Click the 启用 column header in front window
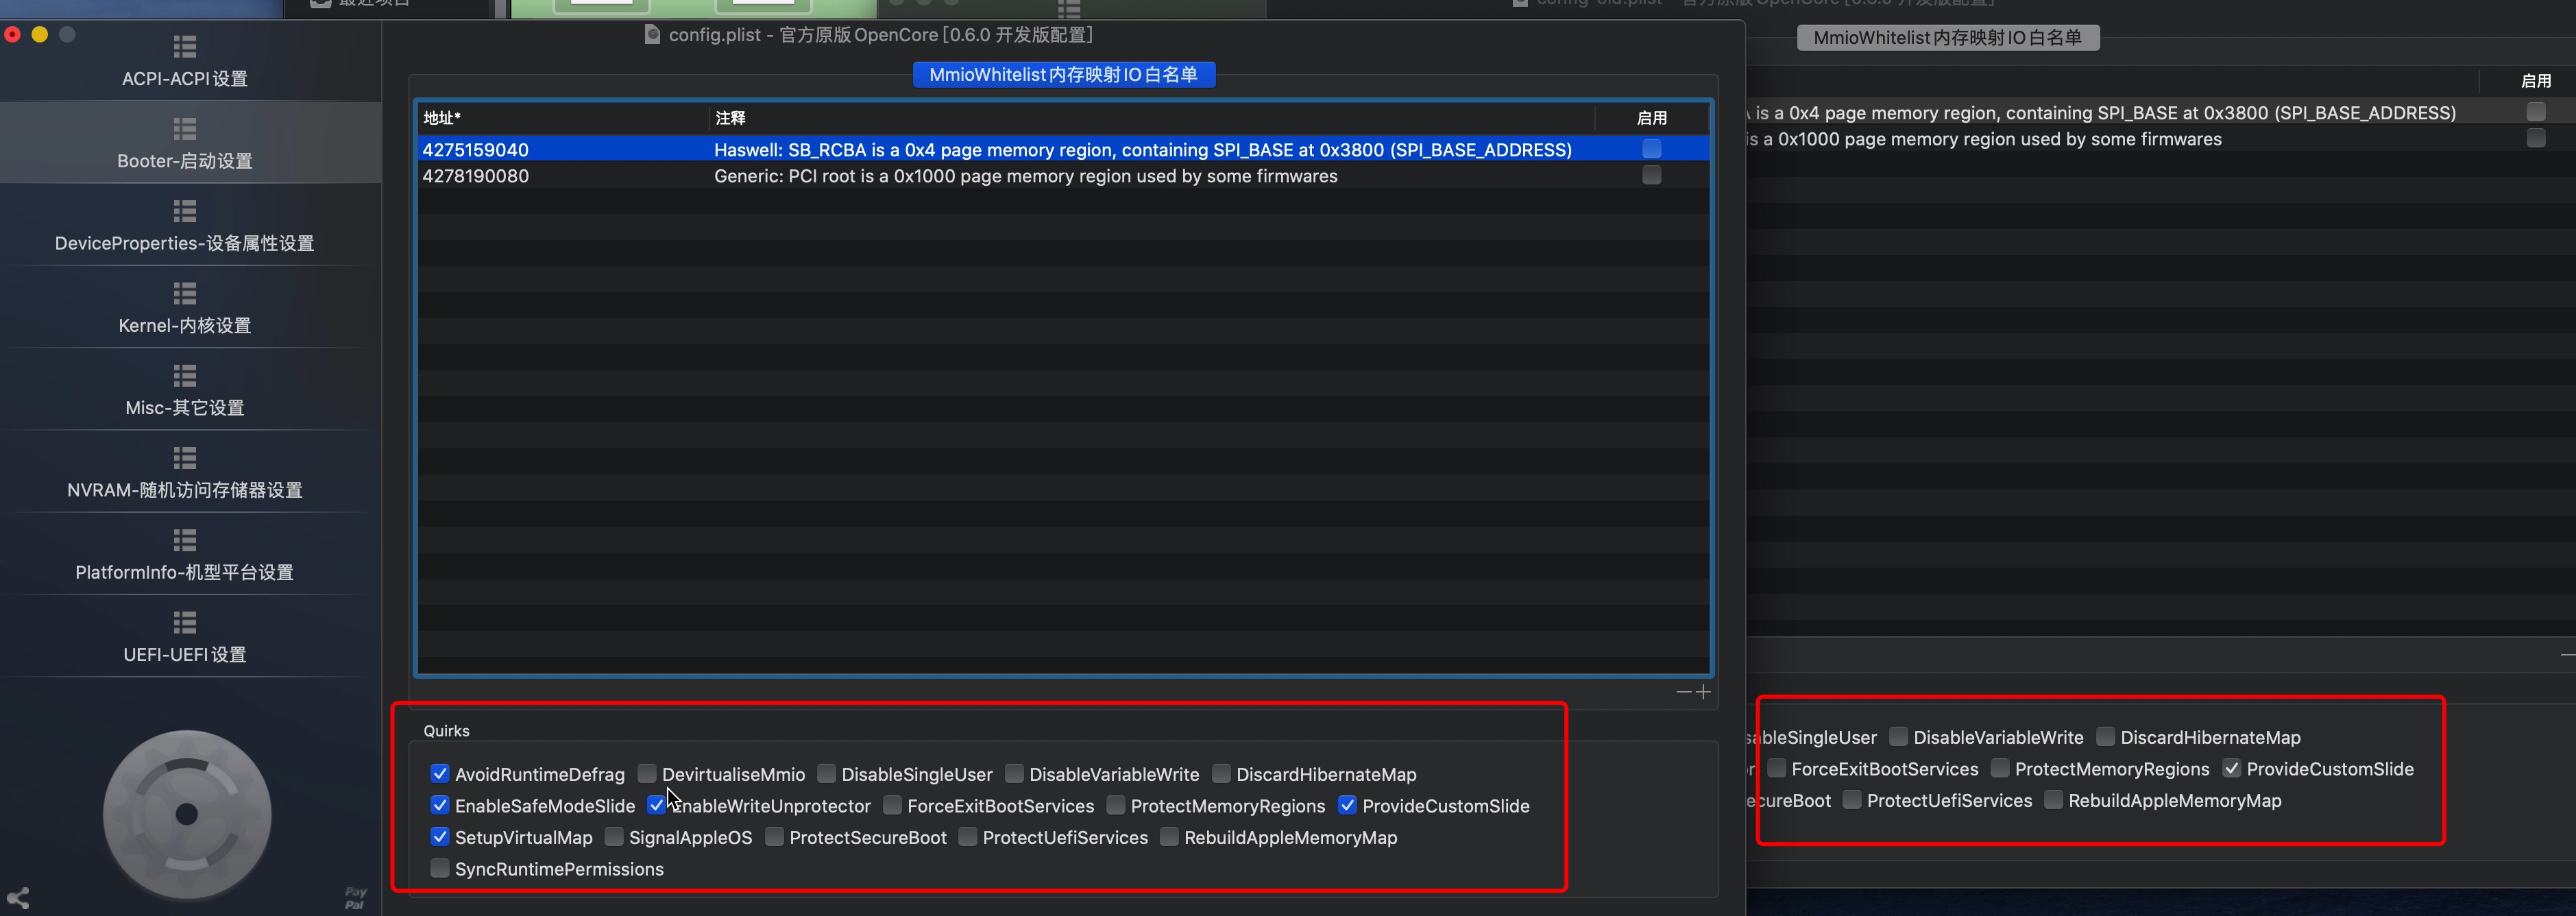The height and width of the screenshot is (916, 2576). pyautogui.click(x=1652, y=118)
